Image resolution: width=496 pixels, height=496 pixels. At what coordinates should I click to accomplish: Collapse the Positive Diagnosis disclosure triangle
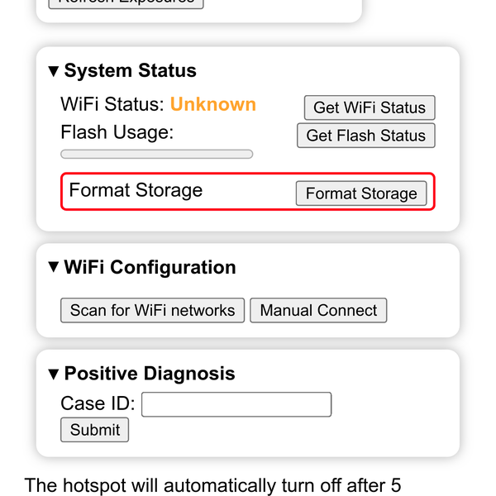point(54,374)
